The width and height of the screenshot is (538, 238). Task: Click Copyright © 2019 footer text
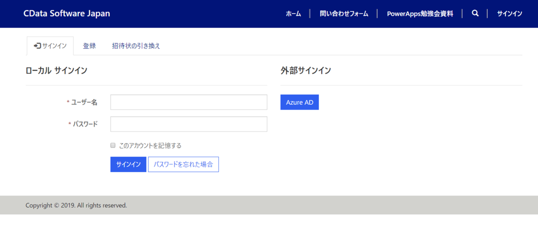[x=76, y=205]
